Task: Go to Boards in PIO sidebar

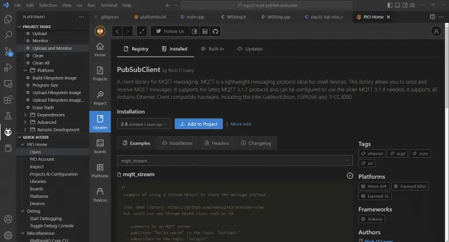Action: click(100, 146)
